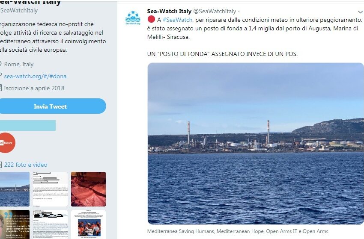Click the Invia Tweet button
Screen dimensions: 364x239
(51, 106)
